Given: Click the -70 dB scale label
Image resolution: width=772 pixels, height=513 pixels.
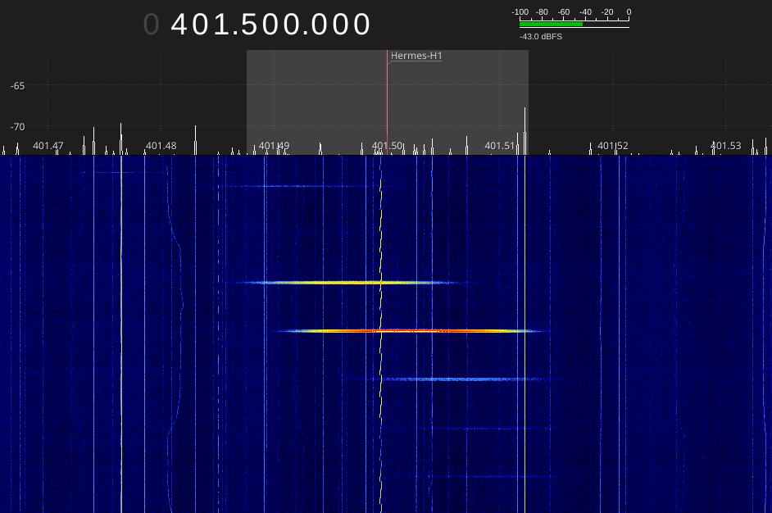Looking at the screenshot, I should [x=18, y=126].
